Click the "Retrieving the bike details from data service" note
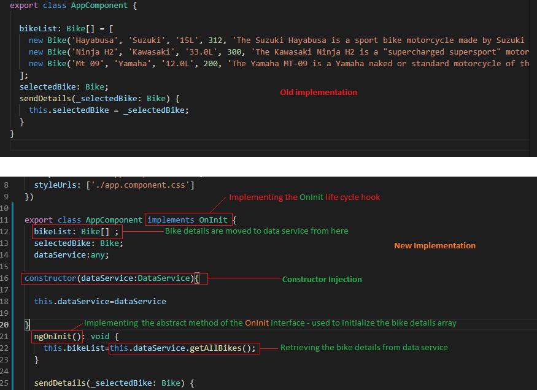This screenshot has height=390, width=537. [x=364, y=347]
